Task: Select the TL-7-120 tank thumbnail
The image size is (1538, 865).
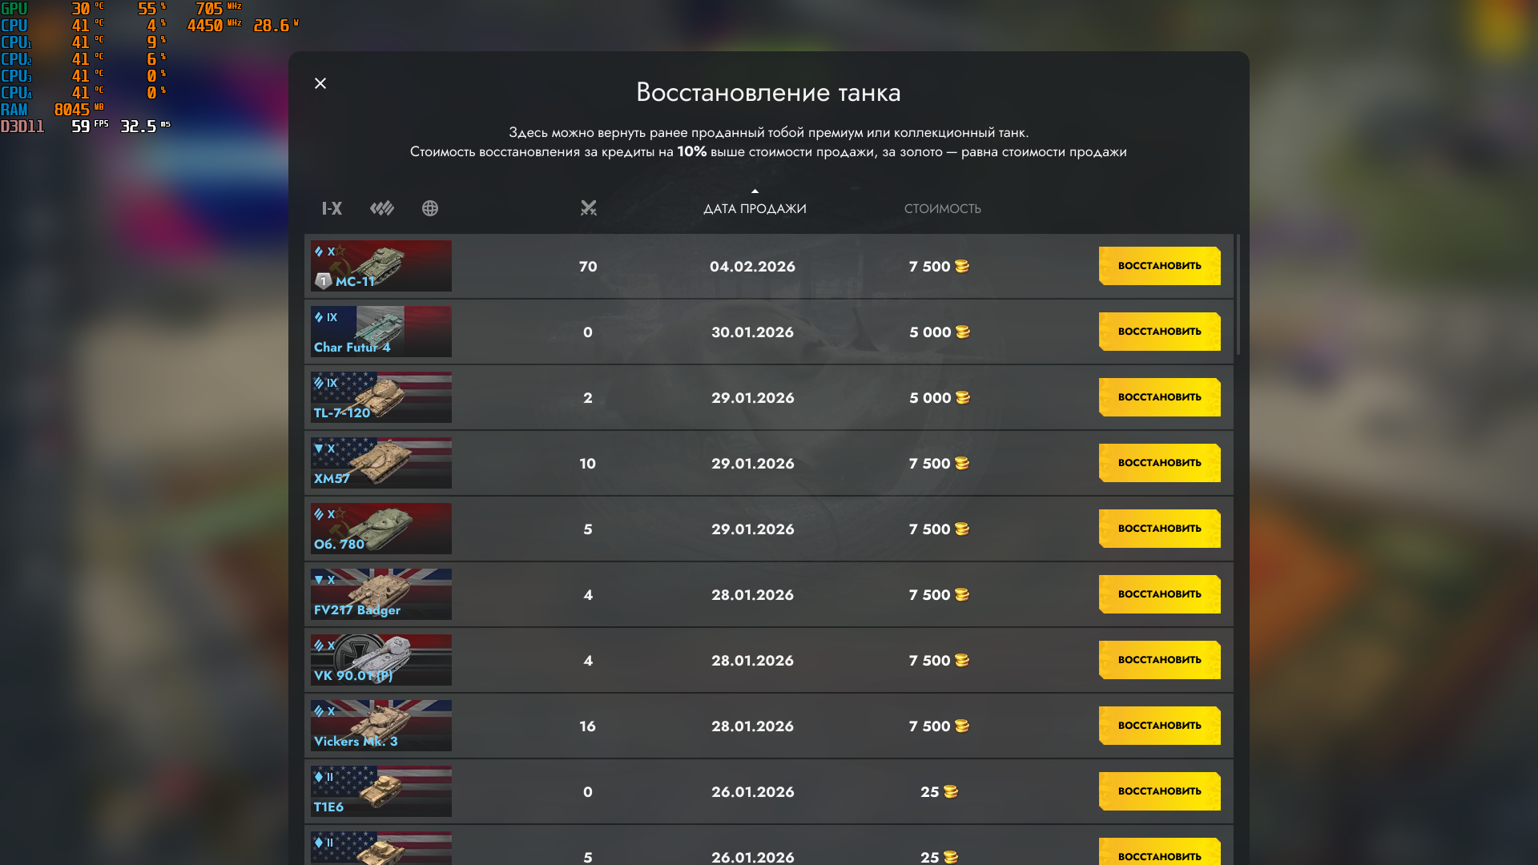Action: click(381, 397)
